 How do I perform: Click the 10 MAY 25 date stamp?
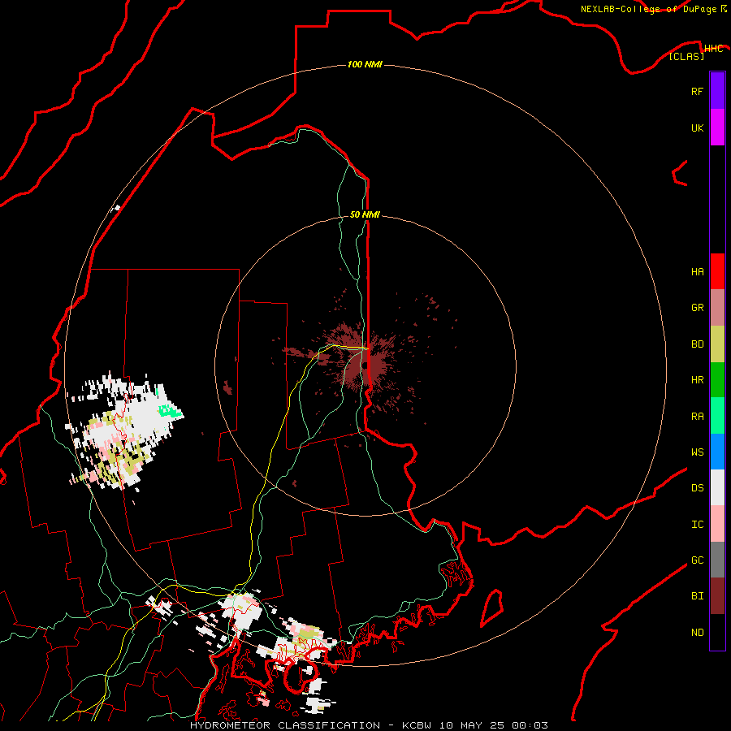click(x=472, y=725)
